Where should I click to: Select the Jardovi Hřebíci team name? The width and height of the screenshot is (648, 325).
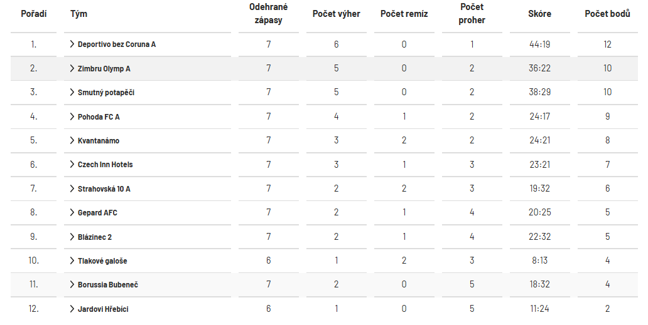coord(103,309)
